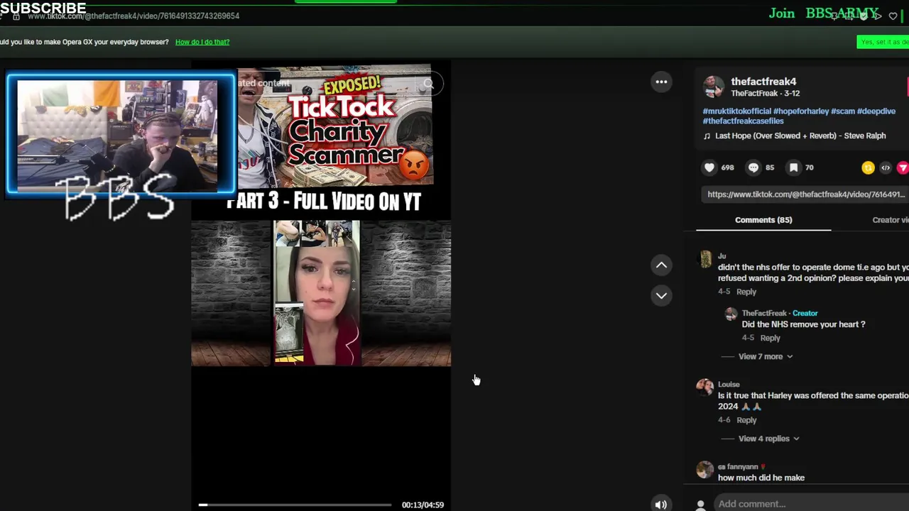Repost using the yellow repost icon
Image resolution: width=909 pixels, height=511 pixels.
pos(868,167)
